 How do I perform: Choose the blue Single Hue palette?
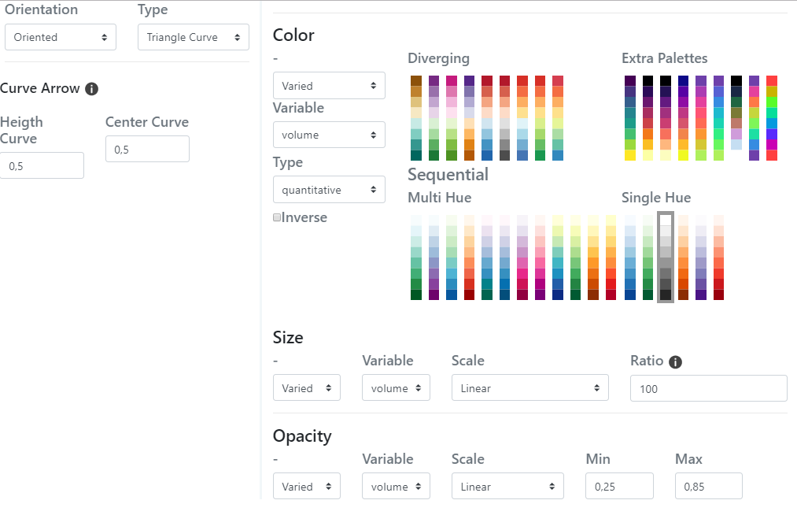[629, 257]
